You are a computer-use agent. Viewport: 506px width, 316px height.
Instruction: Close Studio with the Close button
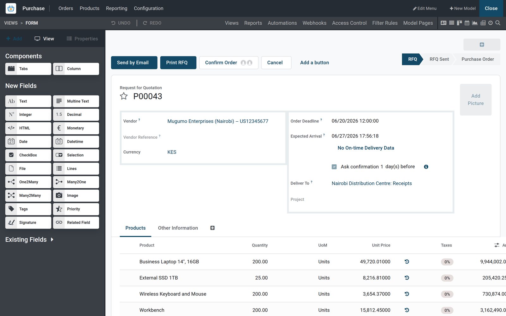491,8
